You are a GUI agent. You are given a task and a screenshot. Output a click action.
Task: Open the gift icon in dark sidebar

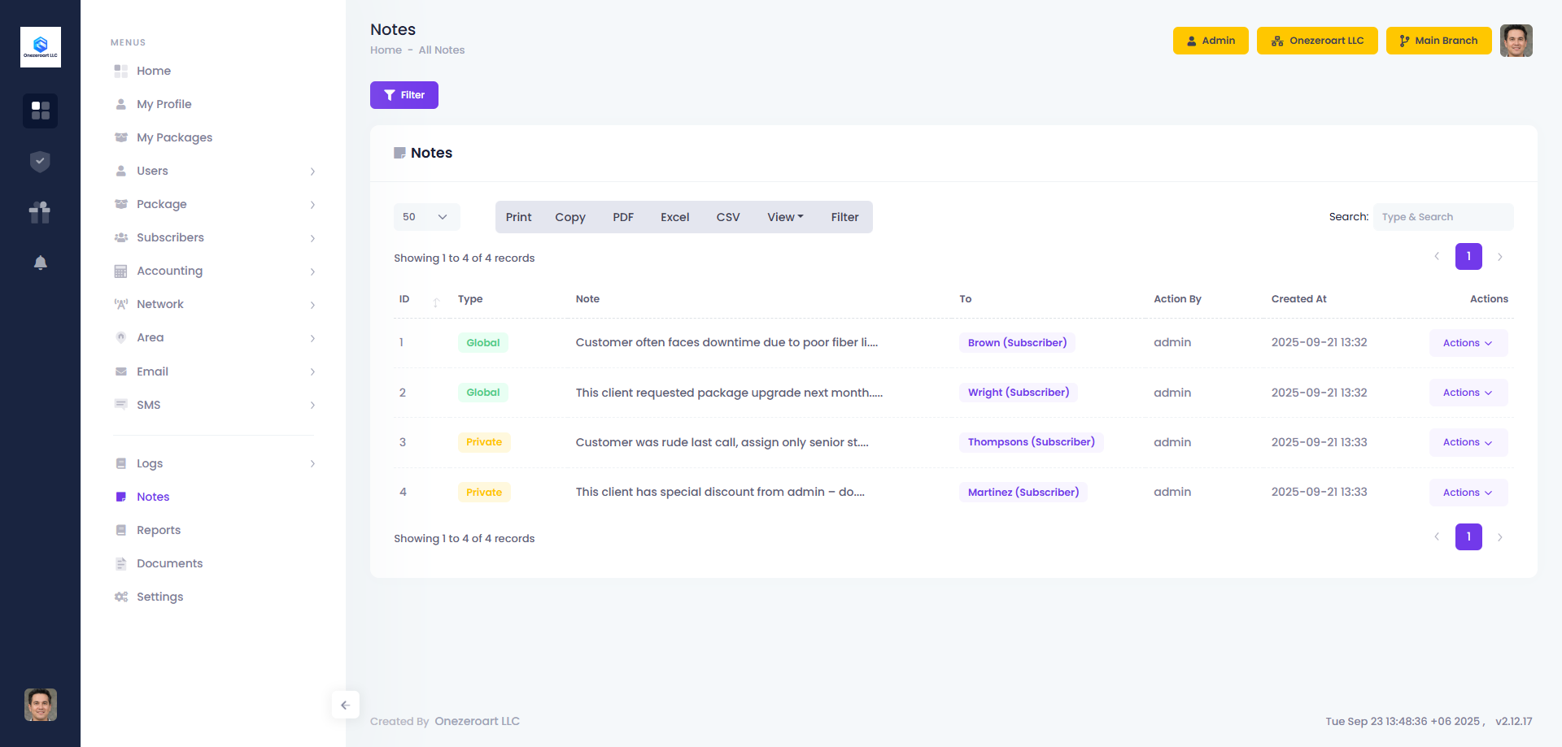click(40, 212)
